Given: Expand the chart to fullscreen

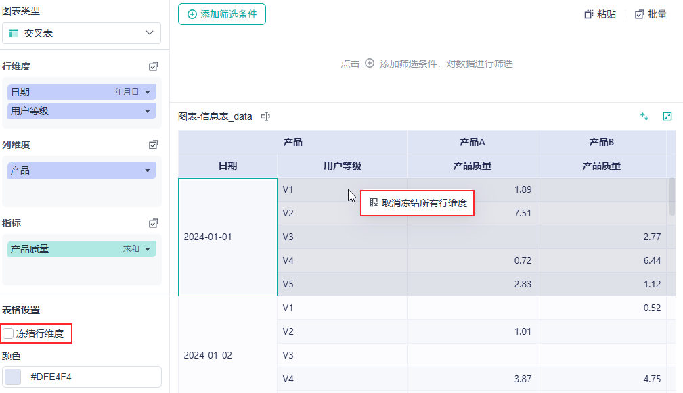Looking at the screenshot, I should 667,116.
